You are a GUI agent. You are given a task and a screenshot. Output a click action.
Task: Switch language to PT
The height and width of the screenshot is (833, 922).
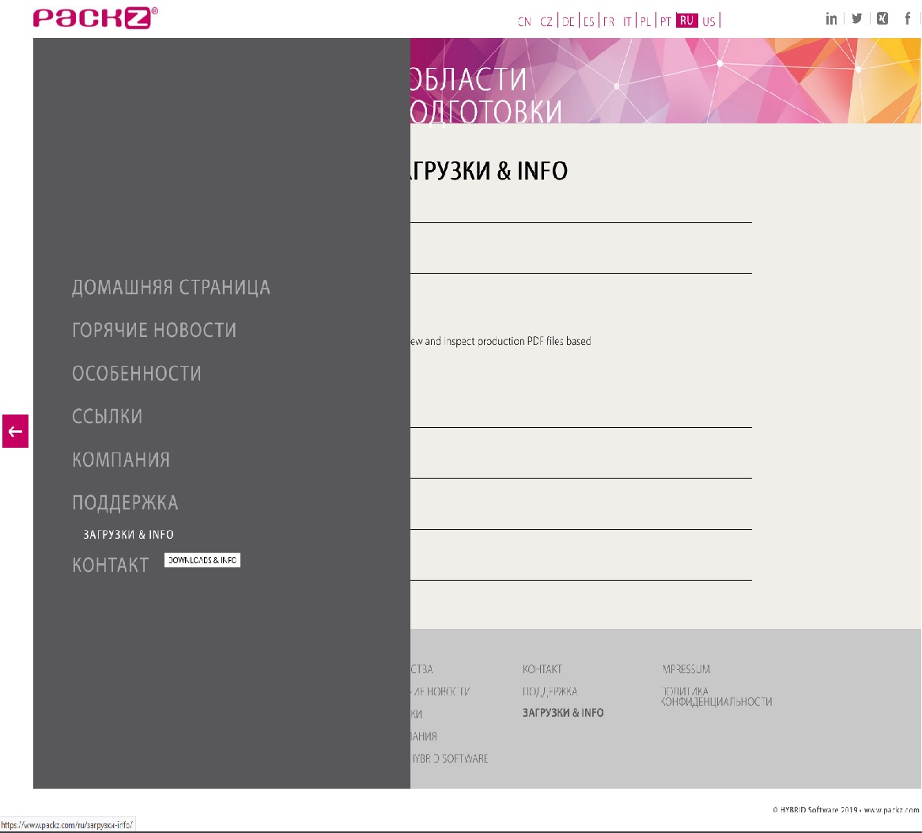coord(665,22)
